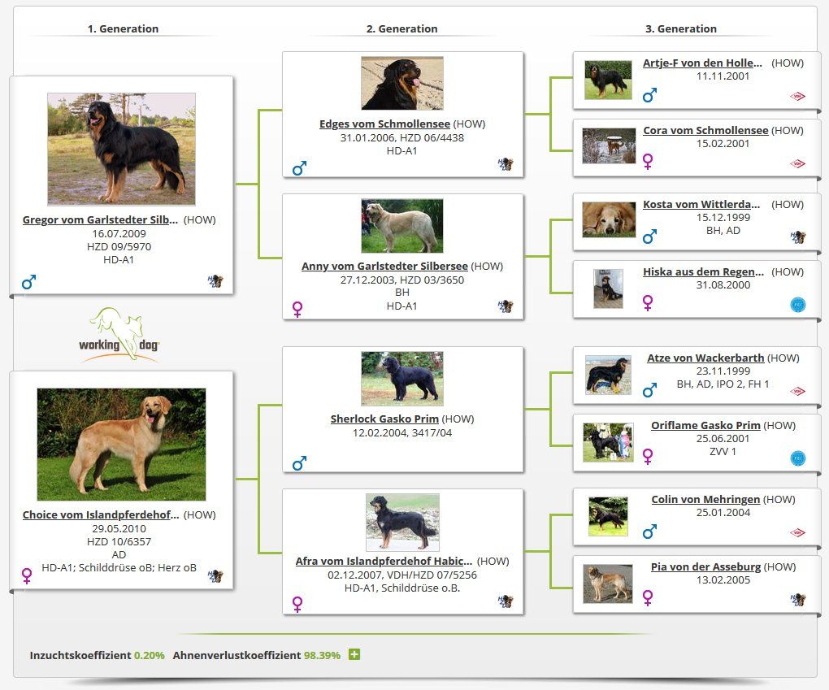Click the club badge icon on Choice's card
This screenshot has width=829, height=690.
tap(215, 575)
